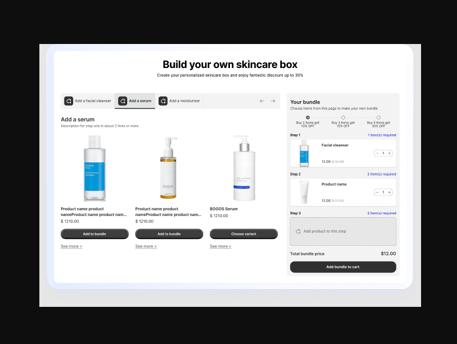The height and width of the screenshot is (344, 457).
Task: Click the Facial cleanser name in Step 1
Action: tap(335, 145)
